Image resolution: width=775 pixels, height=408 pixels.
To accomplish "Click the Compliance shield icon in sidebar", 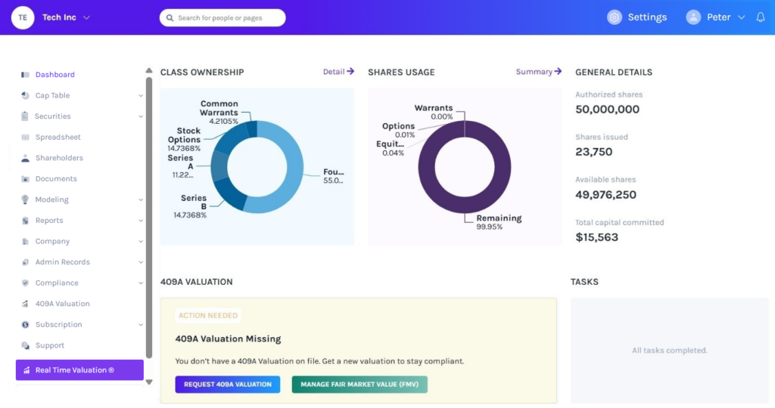I will tap(26, 283).
